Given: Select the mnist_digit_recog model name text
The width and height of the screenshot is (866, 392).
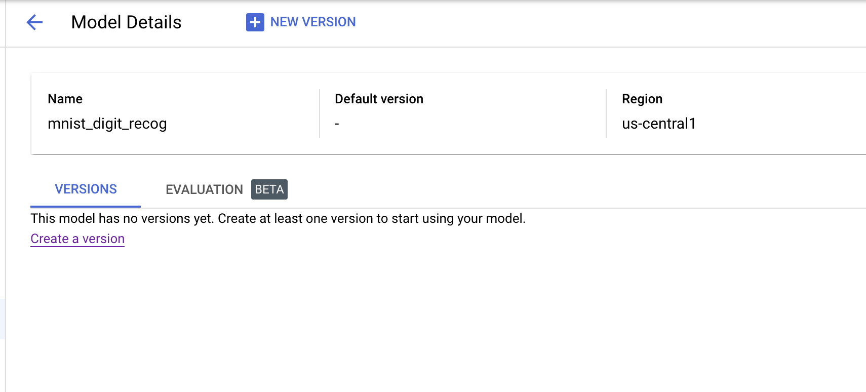Looking at the screenshot, I should pos(107,124).
